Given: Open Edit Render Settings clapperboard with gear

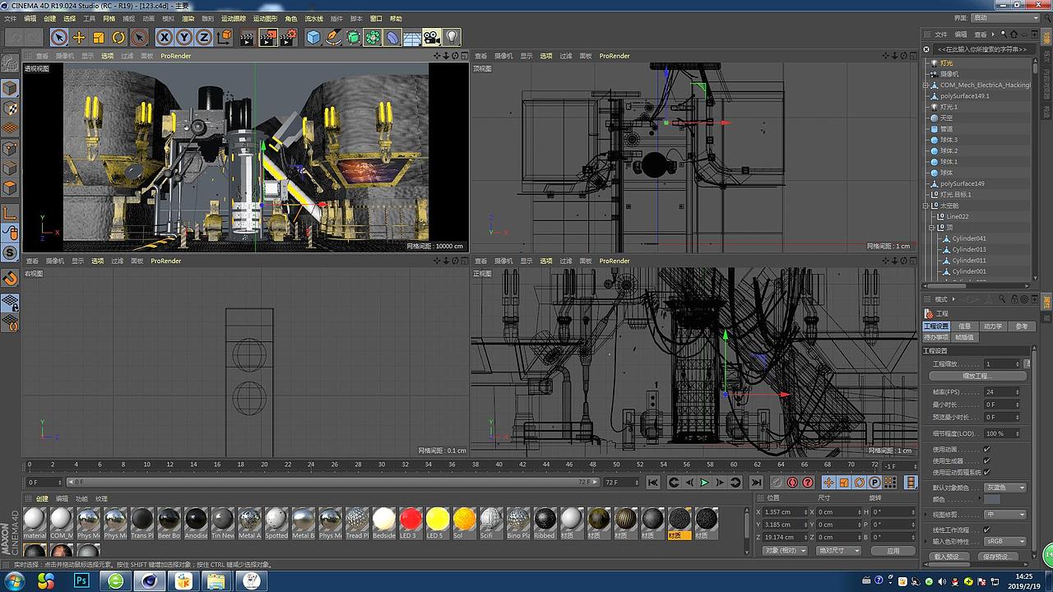Looking at the screenshot, I should [287, 37].
